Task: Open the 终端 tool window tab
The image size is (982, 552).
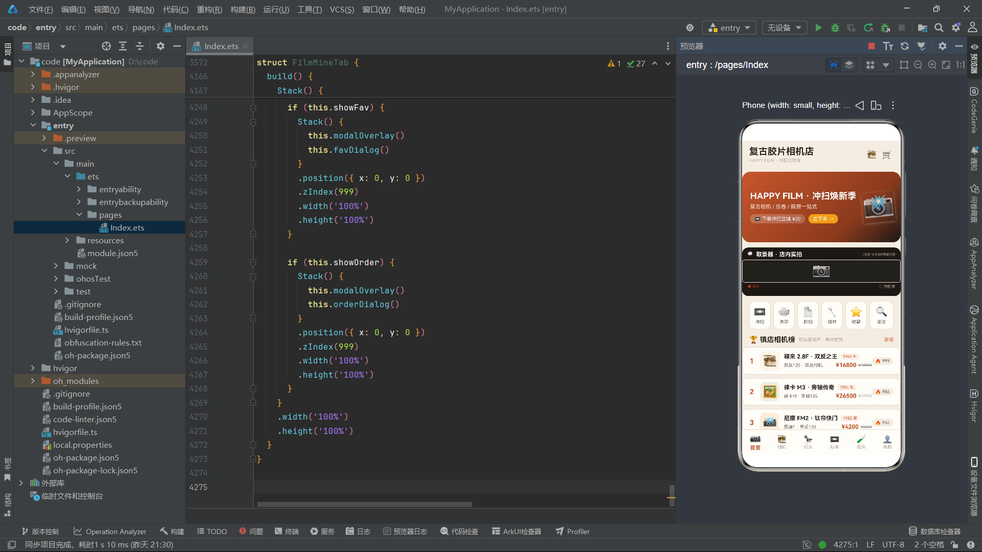Action: pyautogui.click(x=286, y=532)
